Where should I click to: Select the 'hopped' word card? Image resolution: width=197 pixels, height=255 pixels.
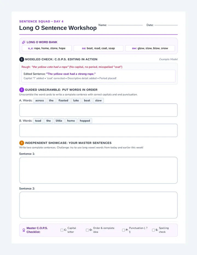coord(85,121)
